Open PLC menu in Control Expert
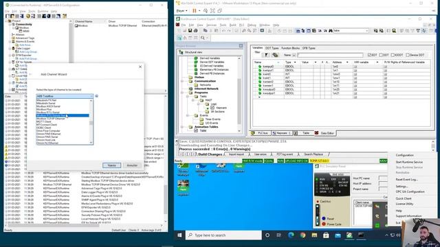This screenshot has height=247, width=440. coord(241,25)
